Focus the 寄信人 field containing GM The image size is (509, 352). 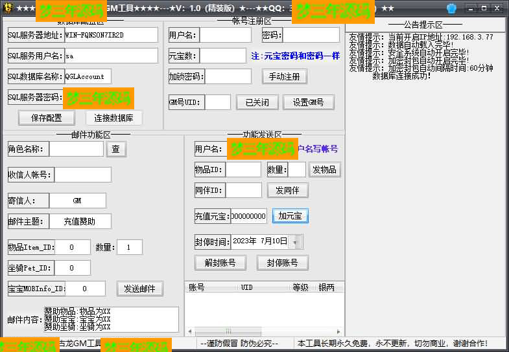coord(77,201)
